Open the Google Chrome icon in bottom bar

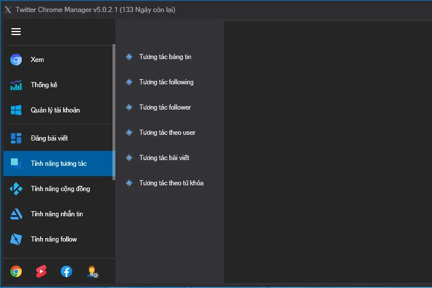[16, 271]
